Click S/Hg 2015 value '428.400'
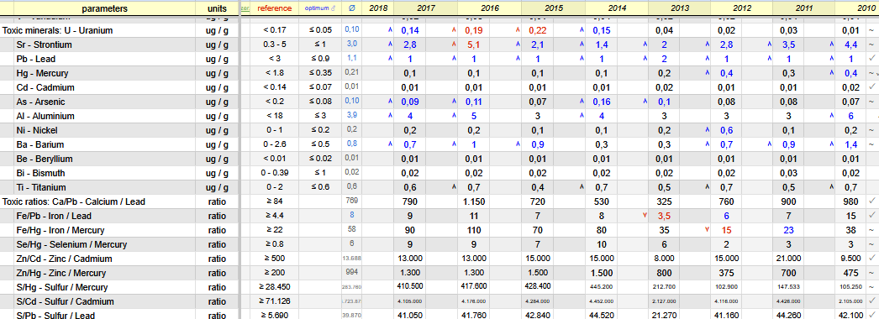Screen dimensions: 879x319 click(539, 287)
